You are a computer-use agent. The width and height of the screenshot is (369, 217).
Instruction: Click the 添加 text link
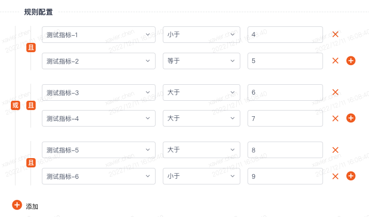coord(32,207)
